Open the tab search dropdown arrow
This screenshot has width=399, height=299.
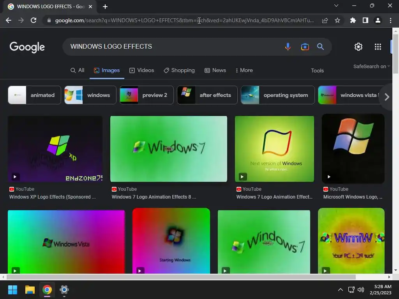[336, 5]
